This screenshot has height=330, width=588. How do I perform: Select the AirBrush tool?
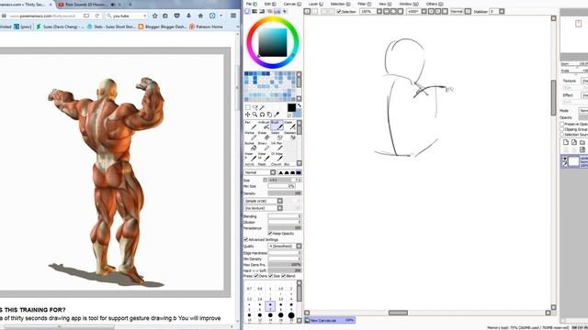point(264,126)
